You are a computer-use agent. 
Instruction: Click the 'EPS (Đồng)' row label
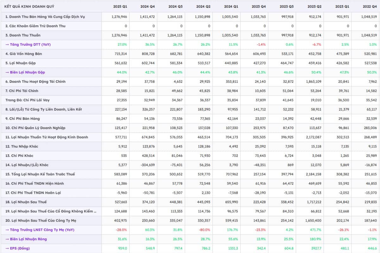[19, 248]
